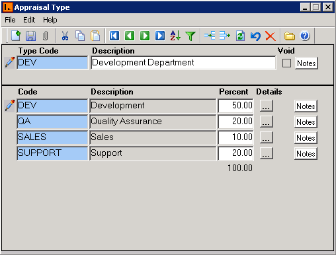
Task: Click the QA 20.00 percent field
Action: (235, 122)
